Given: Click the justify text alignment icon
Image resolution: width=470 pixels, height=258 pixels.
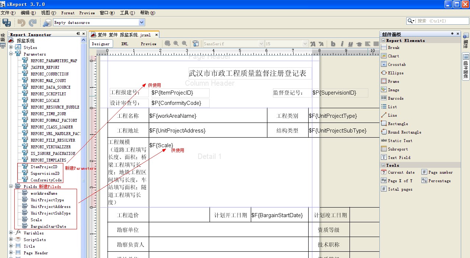Looking at the screenshot, I should click(376, 44).
